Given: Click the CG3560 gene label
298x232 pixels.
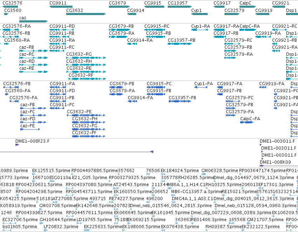Looking at the screenshot, I should (13, 10).
